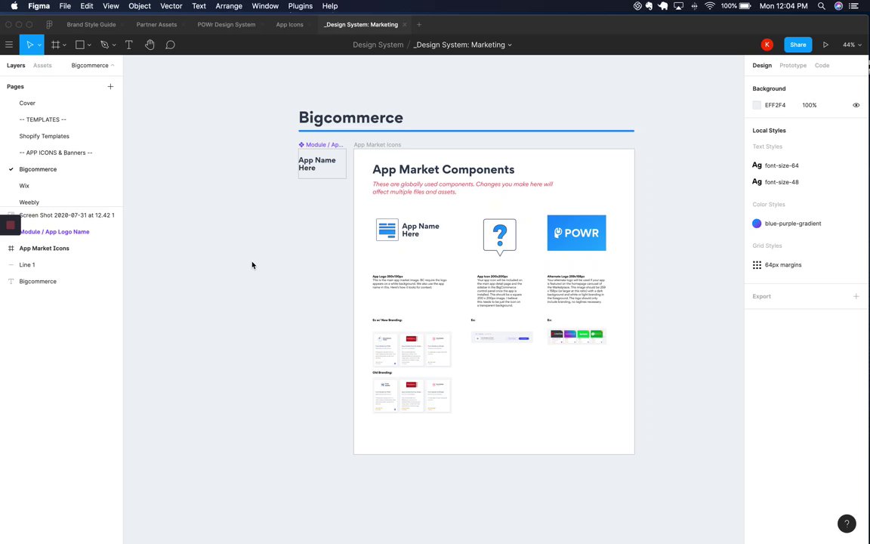Select the Pen tool
The width and height of the screenshot is (870, 544).
(x=104, y=45)
